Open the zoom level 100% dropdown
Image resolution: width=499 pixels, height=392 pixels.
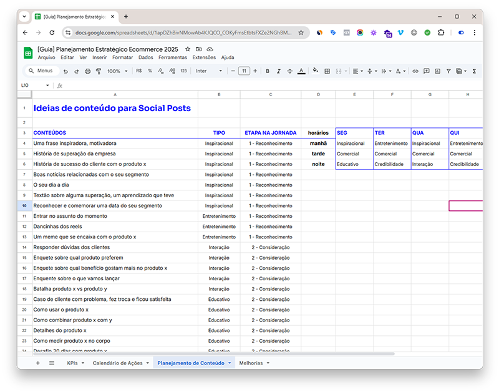117,71
